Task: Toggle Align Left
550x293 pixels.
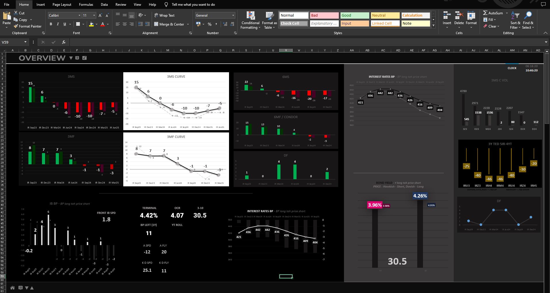Action: pos(118,24)
